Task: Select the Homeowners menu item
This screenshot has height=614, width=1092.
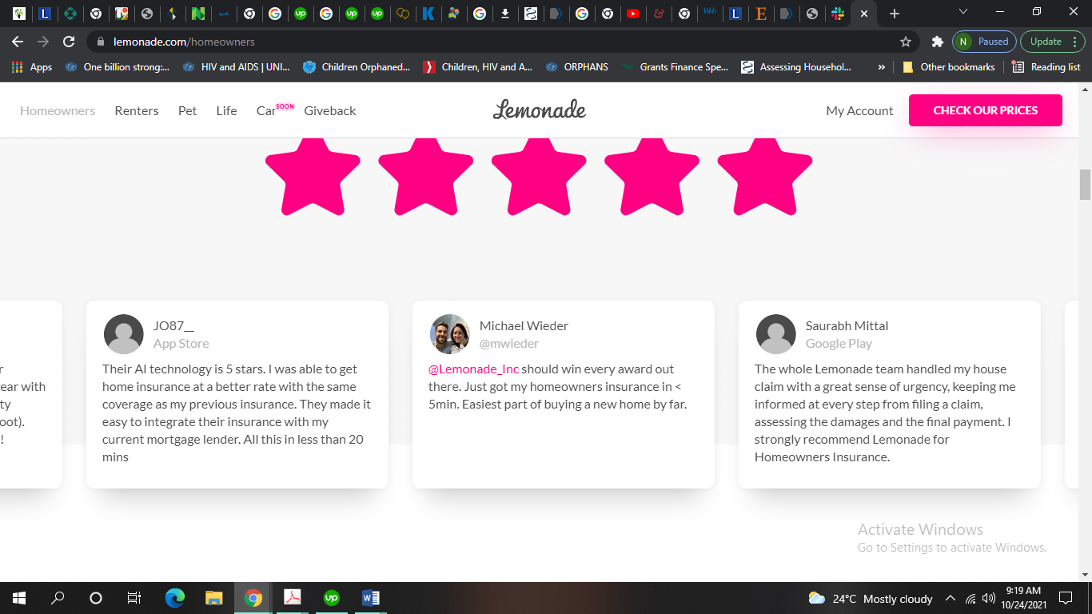Action: pos(58,111)
